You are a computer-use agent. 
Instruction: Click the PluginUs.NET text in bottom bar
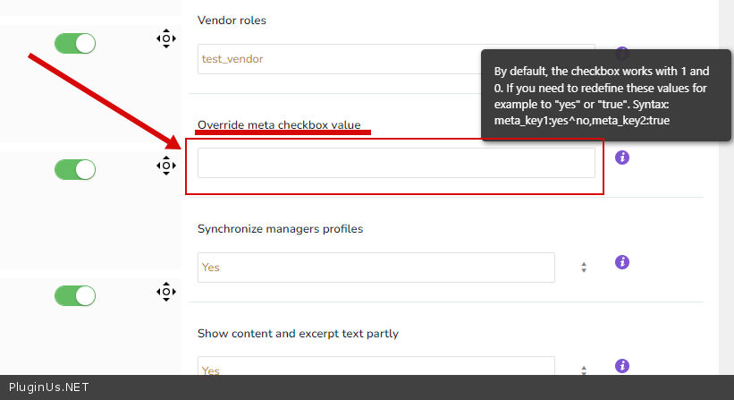point(45,387)
